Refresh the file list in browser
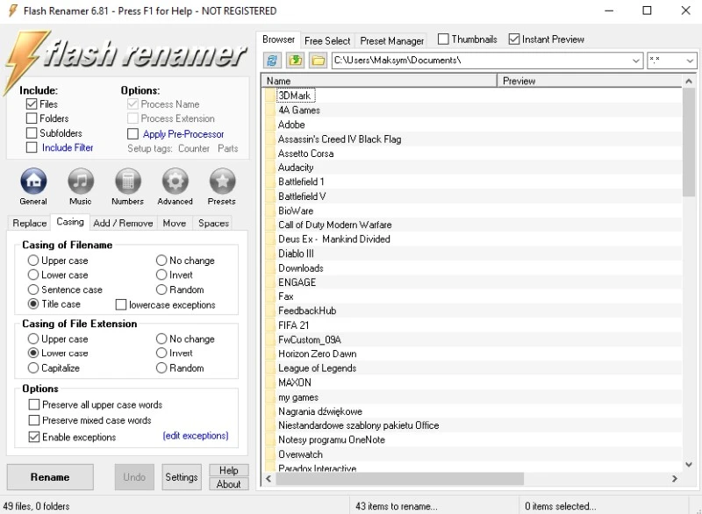The height and width of the screenshot is (514, 702). click(273, 61)
